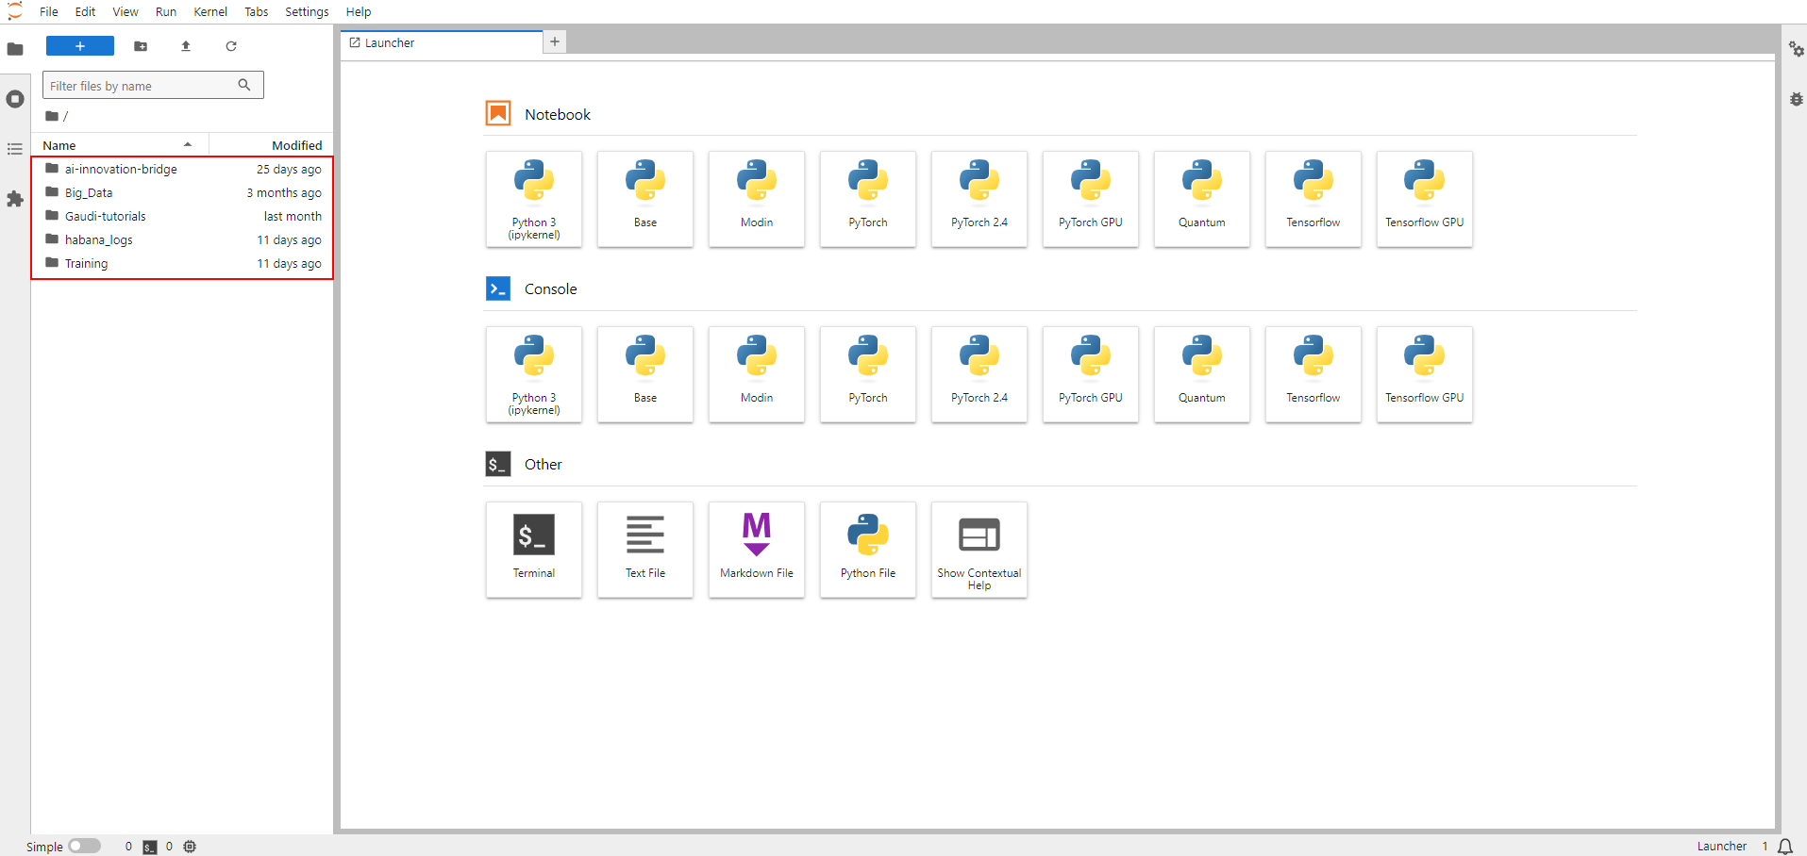Open a PyTorch GPU console
Screen dimensions: 1807x856
click(1091, 374)
